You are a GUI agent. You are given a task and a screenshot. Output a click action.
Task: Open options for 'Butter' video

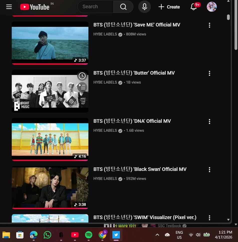[210, 73]
